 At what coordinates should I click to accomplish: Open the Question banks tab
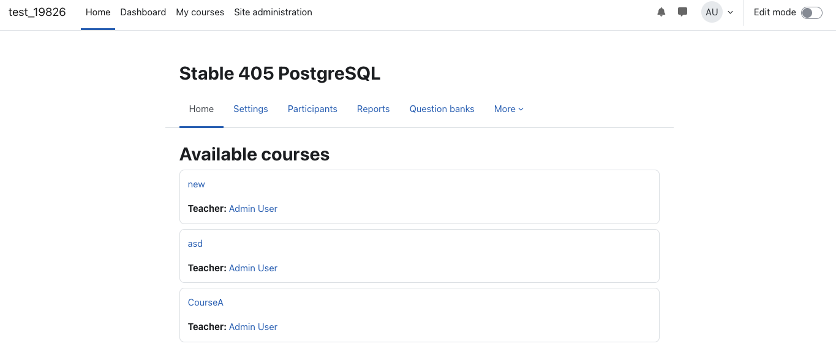pos(442,109)
